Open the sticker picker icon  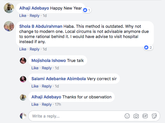pos(154,116)
